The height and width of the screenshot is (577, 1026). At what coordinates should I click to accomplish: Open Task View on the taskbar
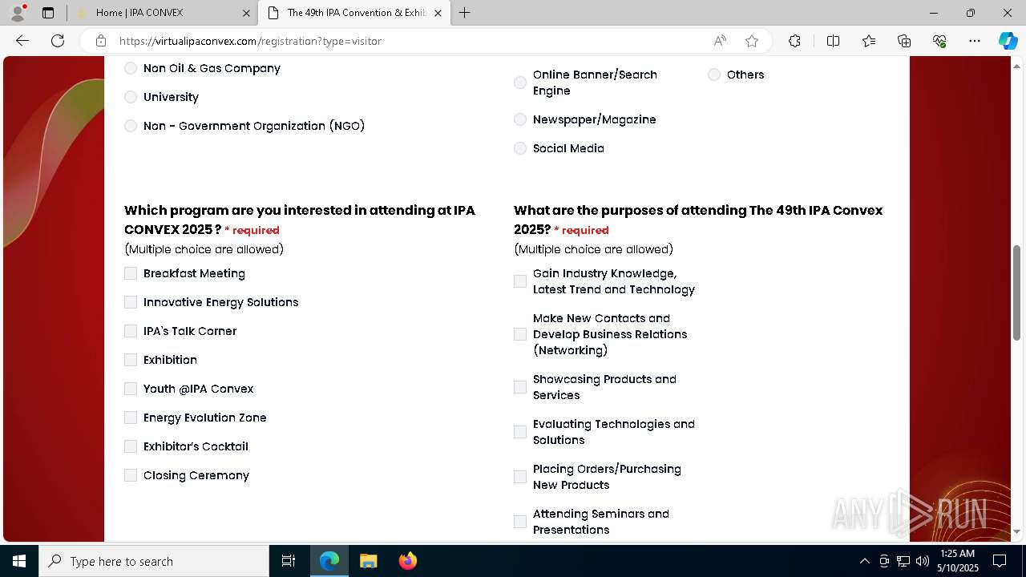(x=289, y=561)
